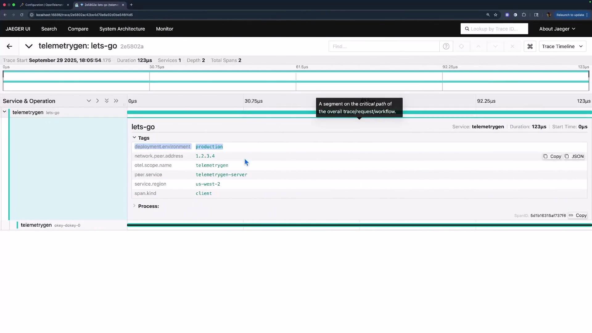Expand one level of spans chevron down
The image size is (592, 333).
pos(89,101)
